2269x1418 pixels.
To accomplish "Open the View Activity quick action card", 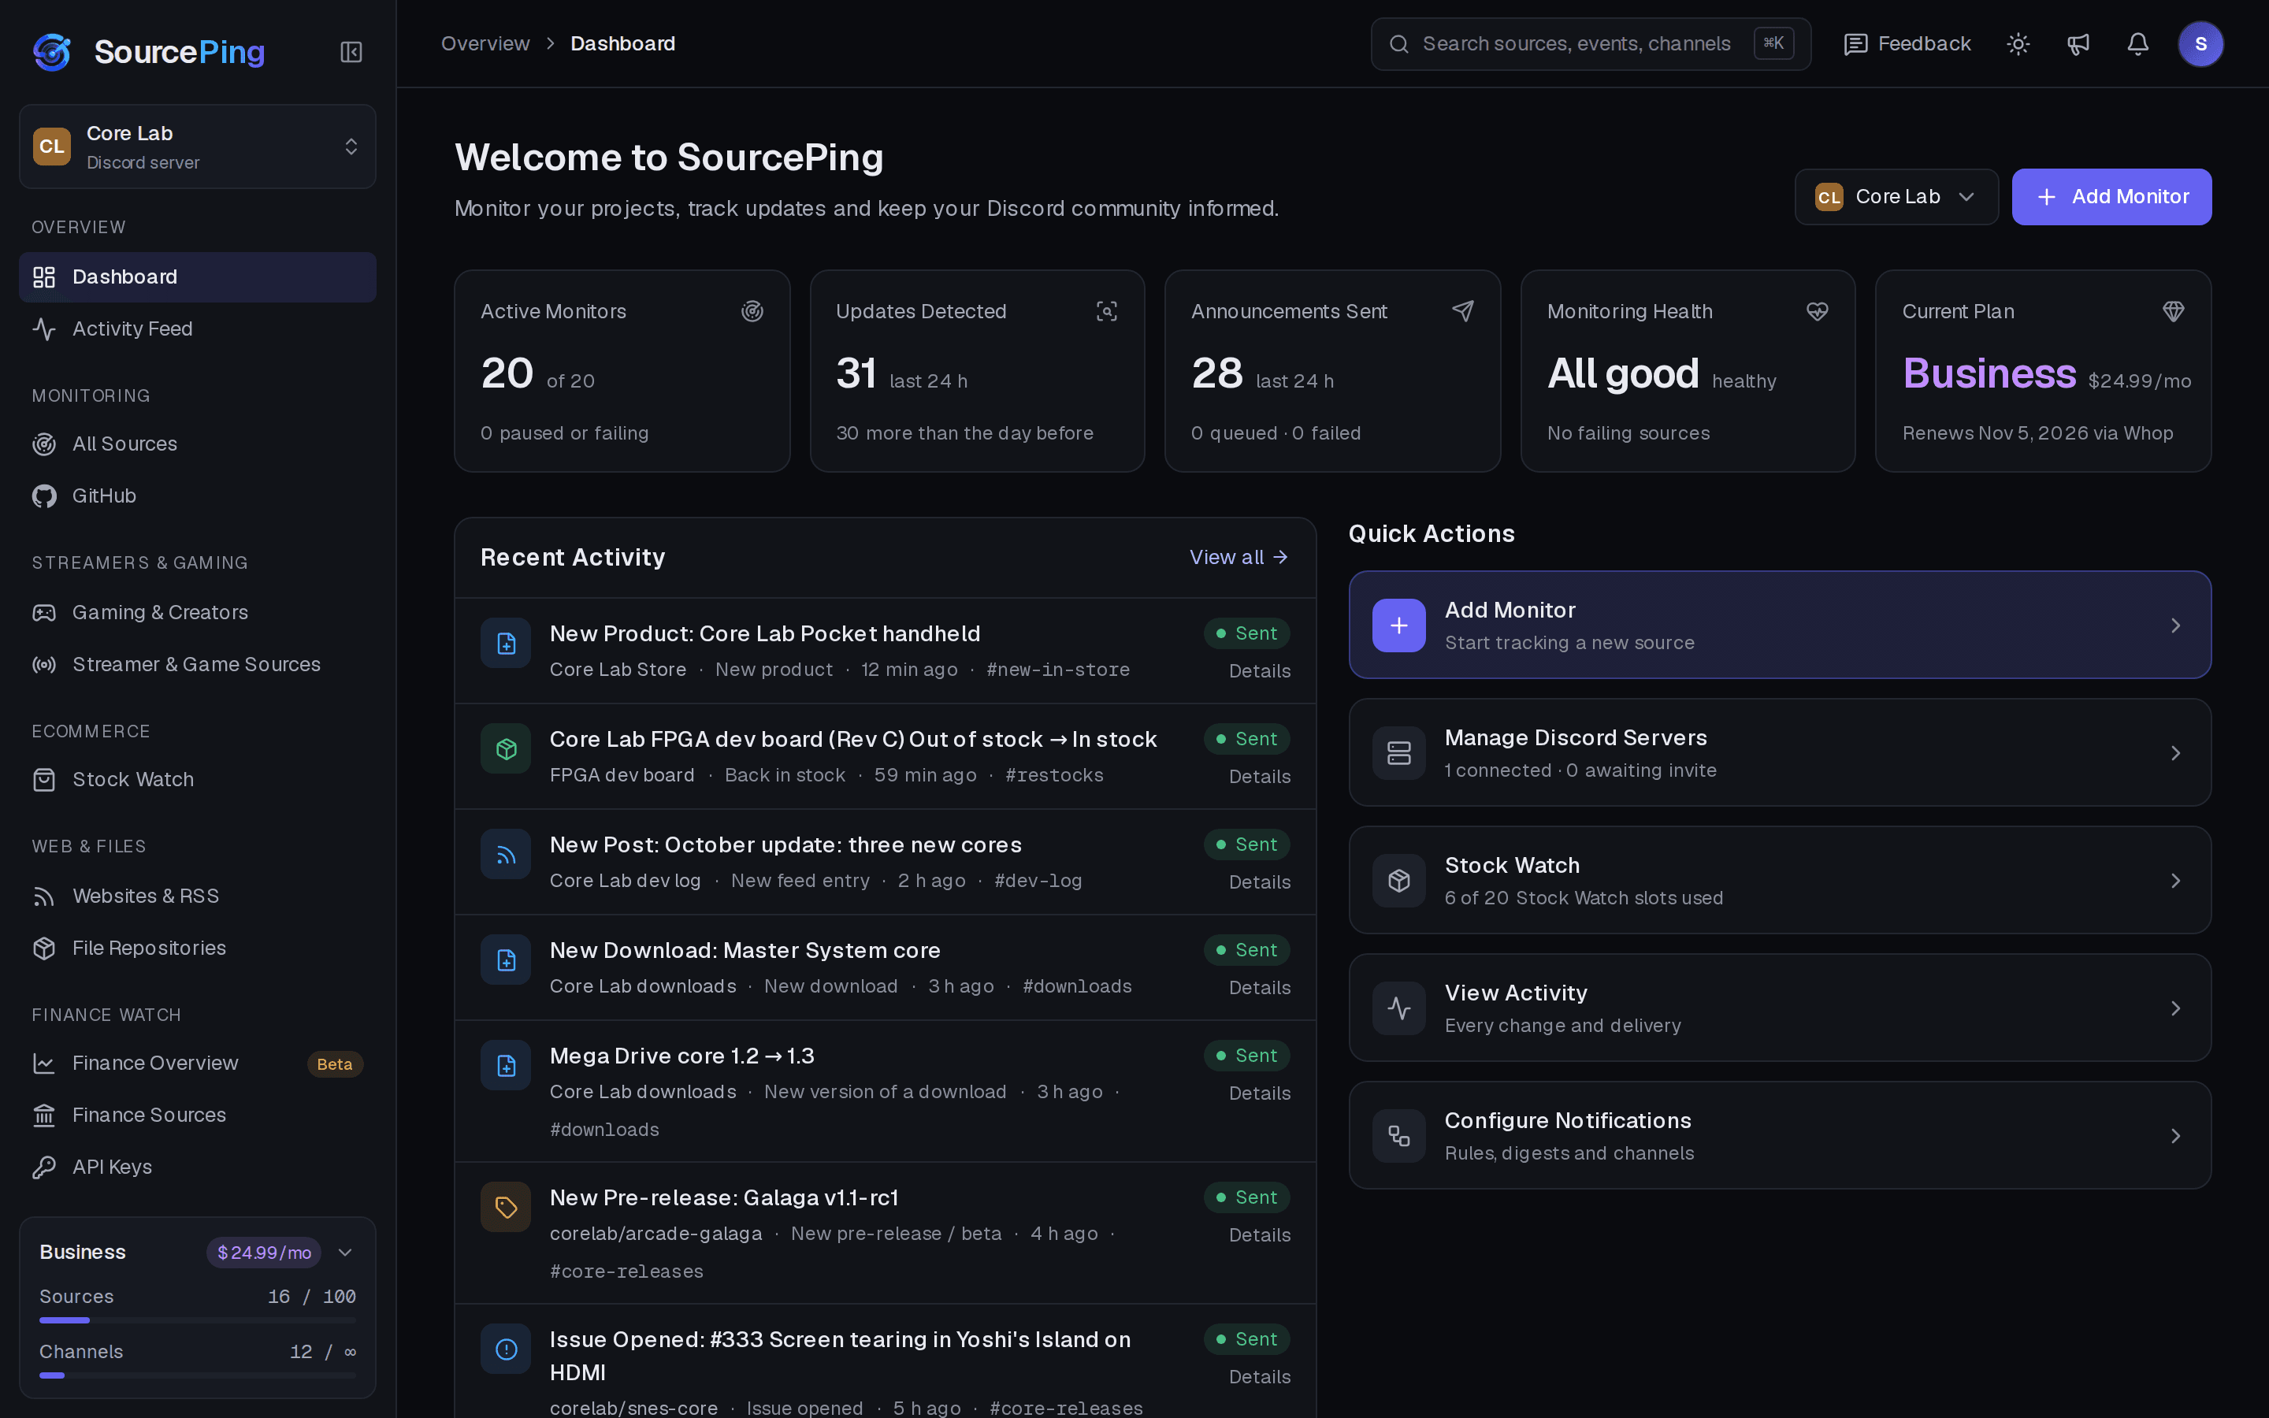I will coord(1780,1008).
